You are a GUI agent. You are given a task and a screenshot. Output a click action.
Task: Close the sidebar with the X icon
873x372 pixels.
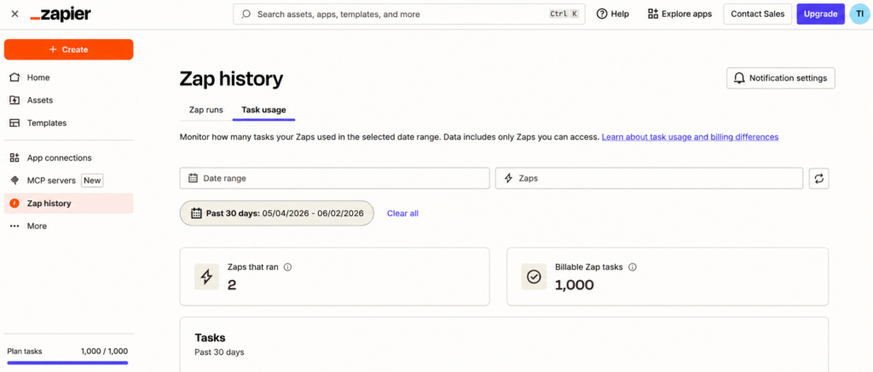[x=14, y=14]
